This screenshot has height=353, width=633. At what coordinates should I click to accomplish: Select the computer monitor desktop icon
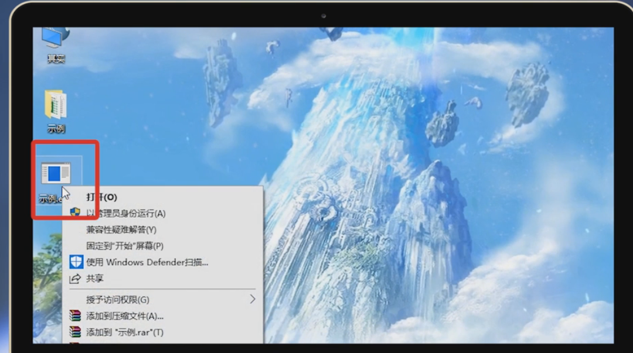point(56,38)
